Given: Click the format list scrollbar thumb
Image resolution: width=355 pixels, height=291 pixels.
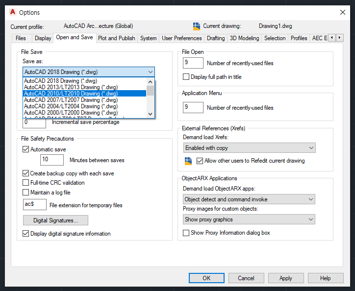Looking at the screenshot, I should point(151,91).
